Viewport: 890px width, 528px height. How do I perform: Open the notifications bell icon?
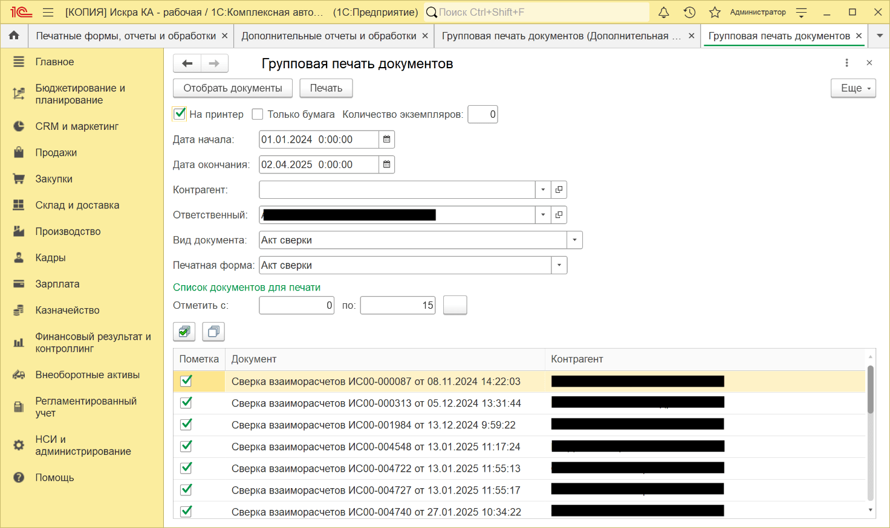point(663,12)
